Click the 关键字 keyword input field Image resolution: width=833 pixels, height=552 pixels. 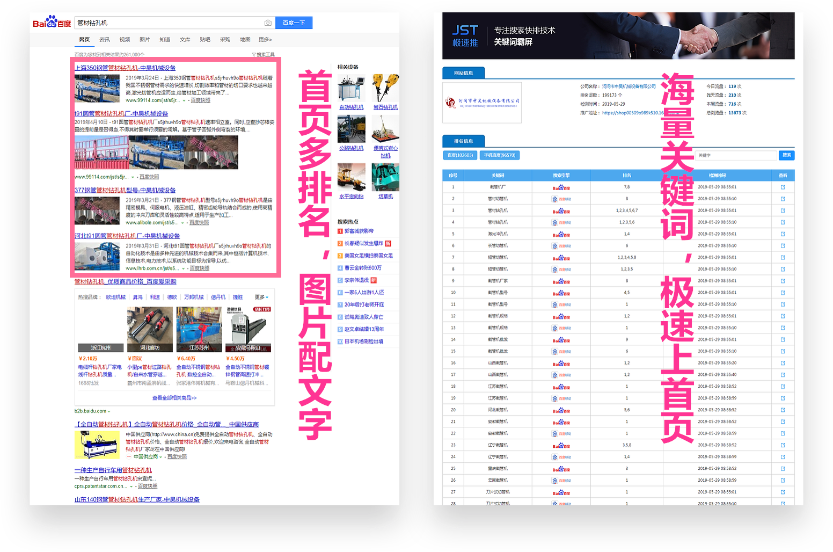coord(736,156)
